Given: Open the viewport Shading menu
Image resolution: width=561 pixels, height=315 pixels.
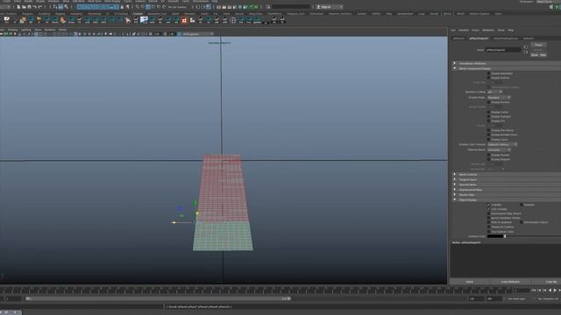Looking at the screenshot, I should pos(13,30).
